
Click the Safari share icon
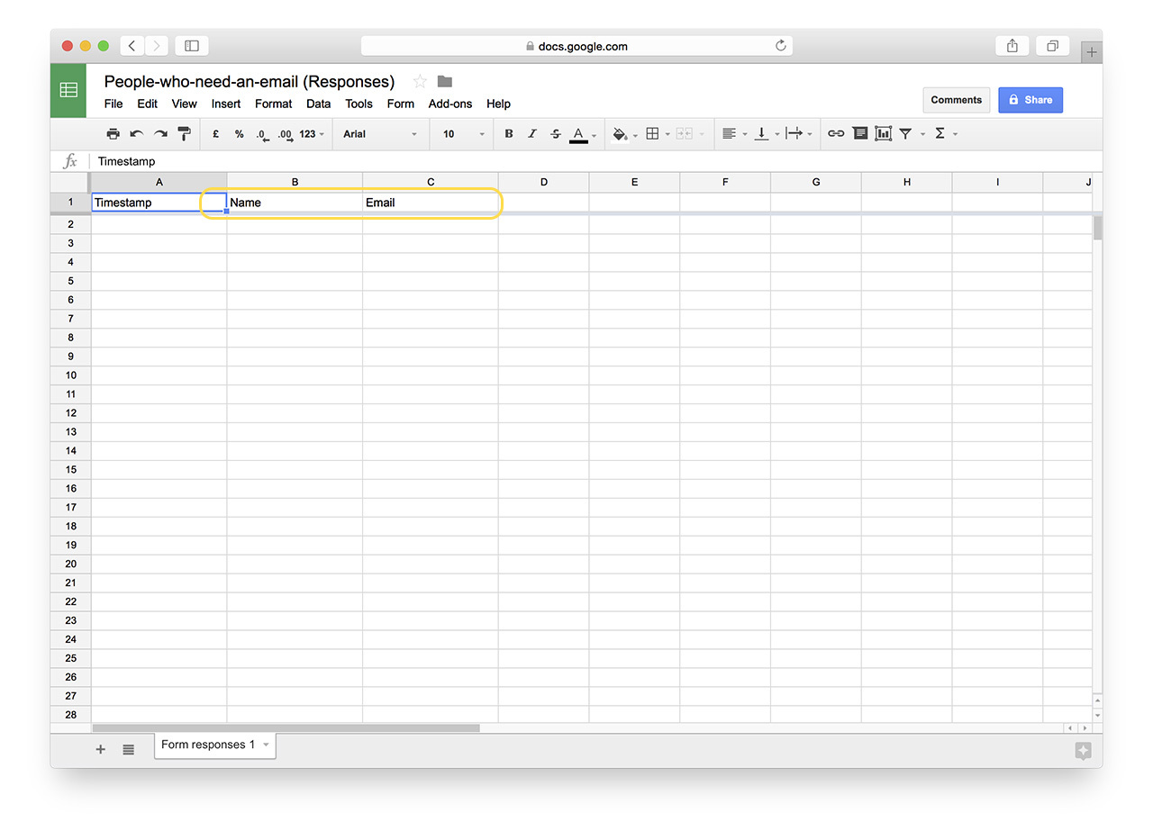[1012, 46]
